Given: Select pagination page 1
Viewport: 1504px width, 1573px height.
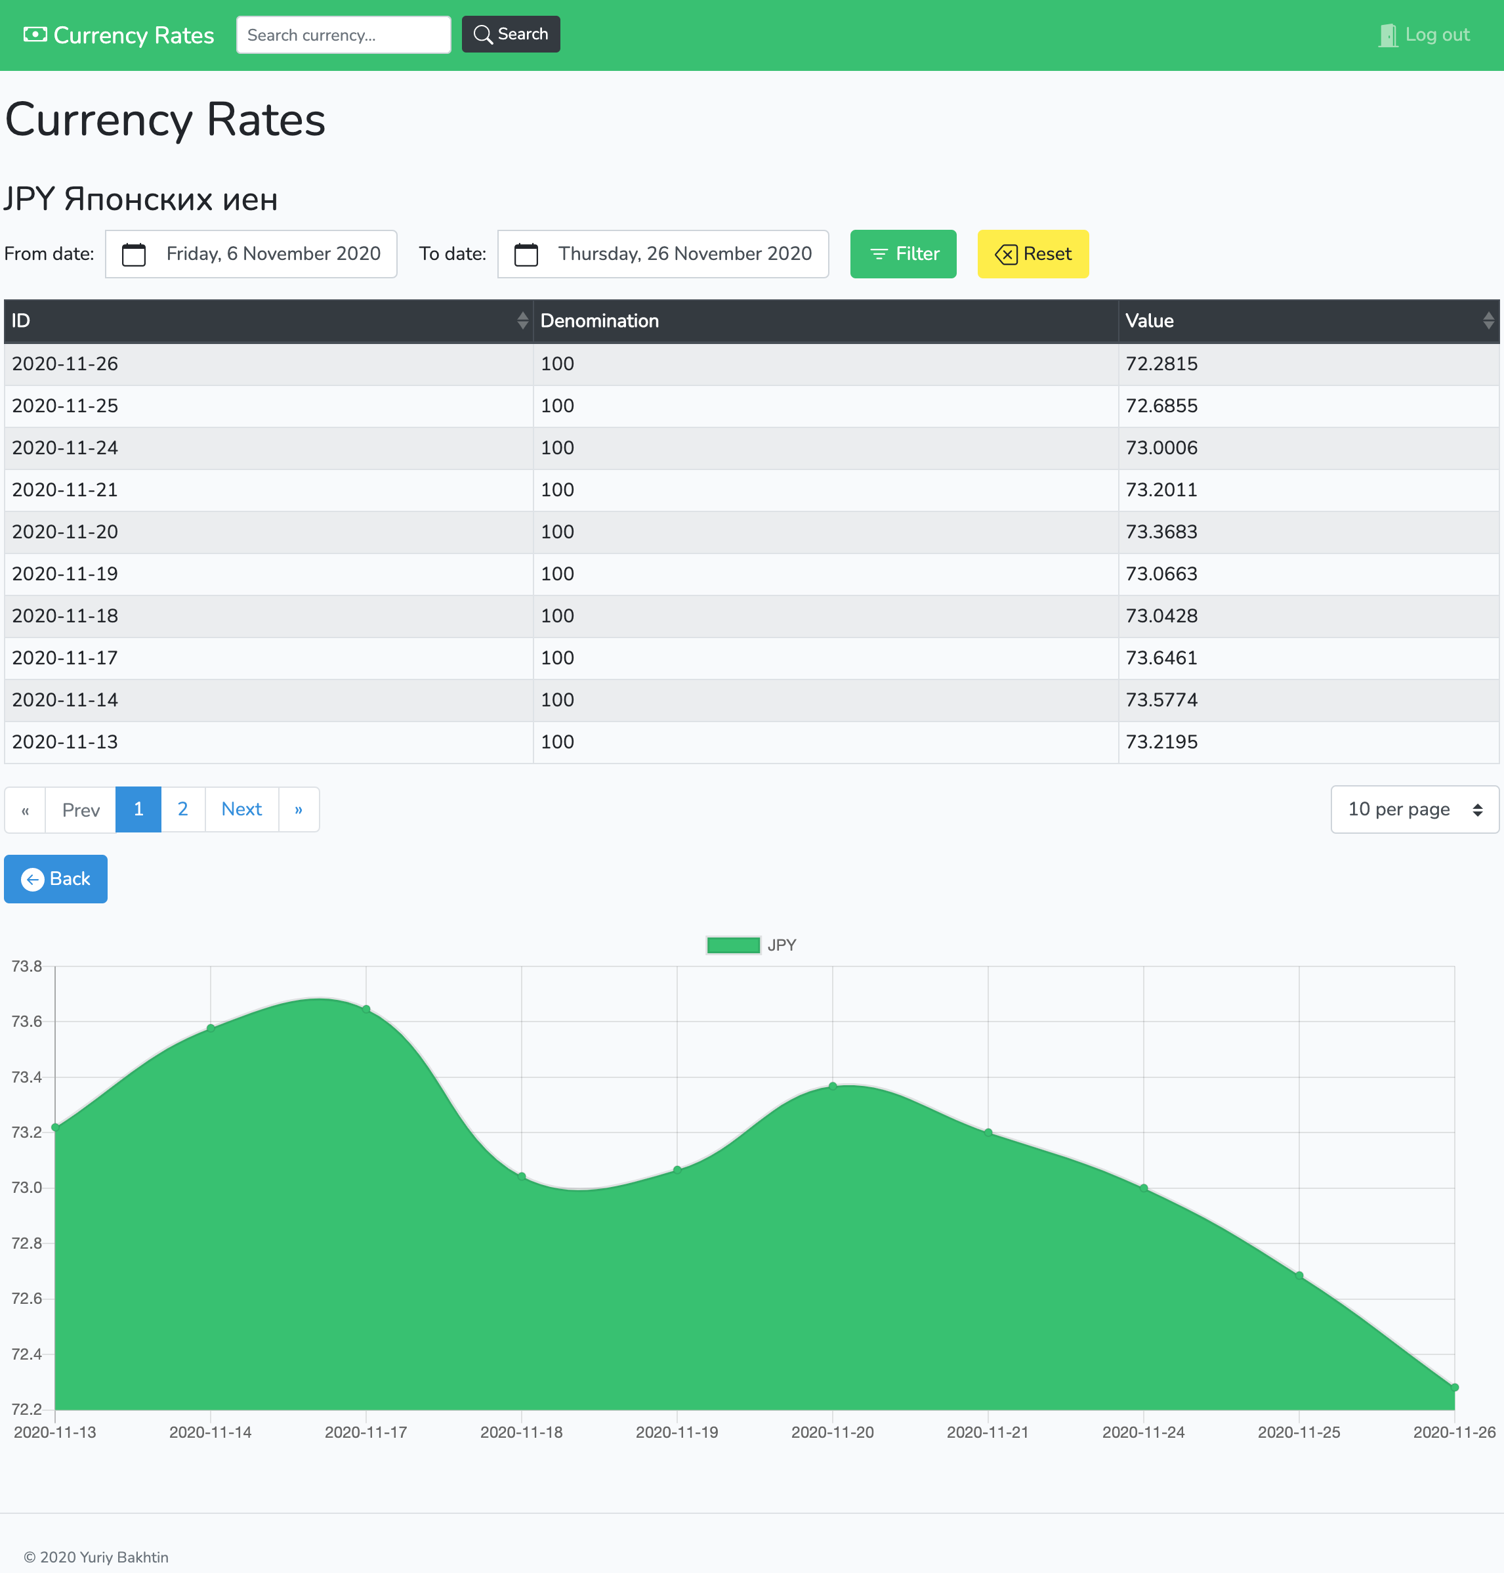Looking at the screenshot, I should tap(138, 809).
